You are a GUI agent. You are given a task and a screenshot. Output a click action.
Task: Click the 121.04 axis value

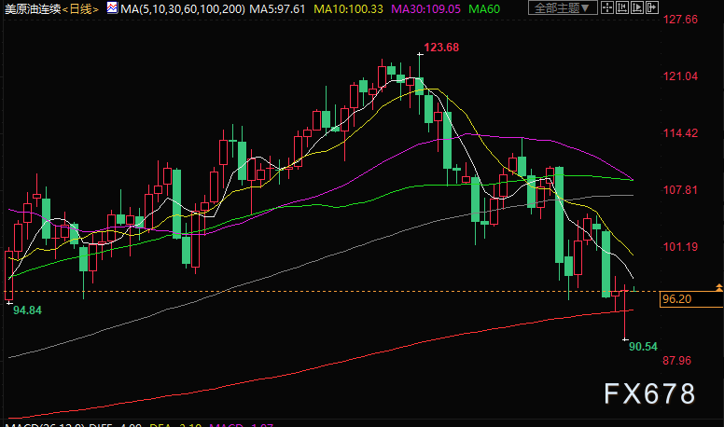pyautogui.click(x=680, y=76)
